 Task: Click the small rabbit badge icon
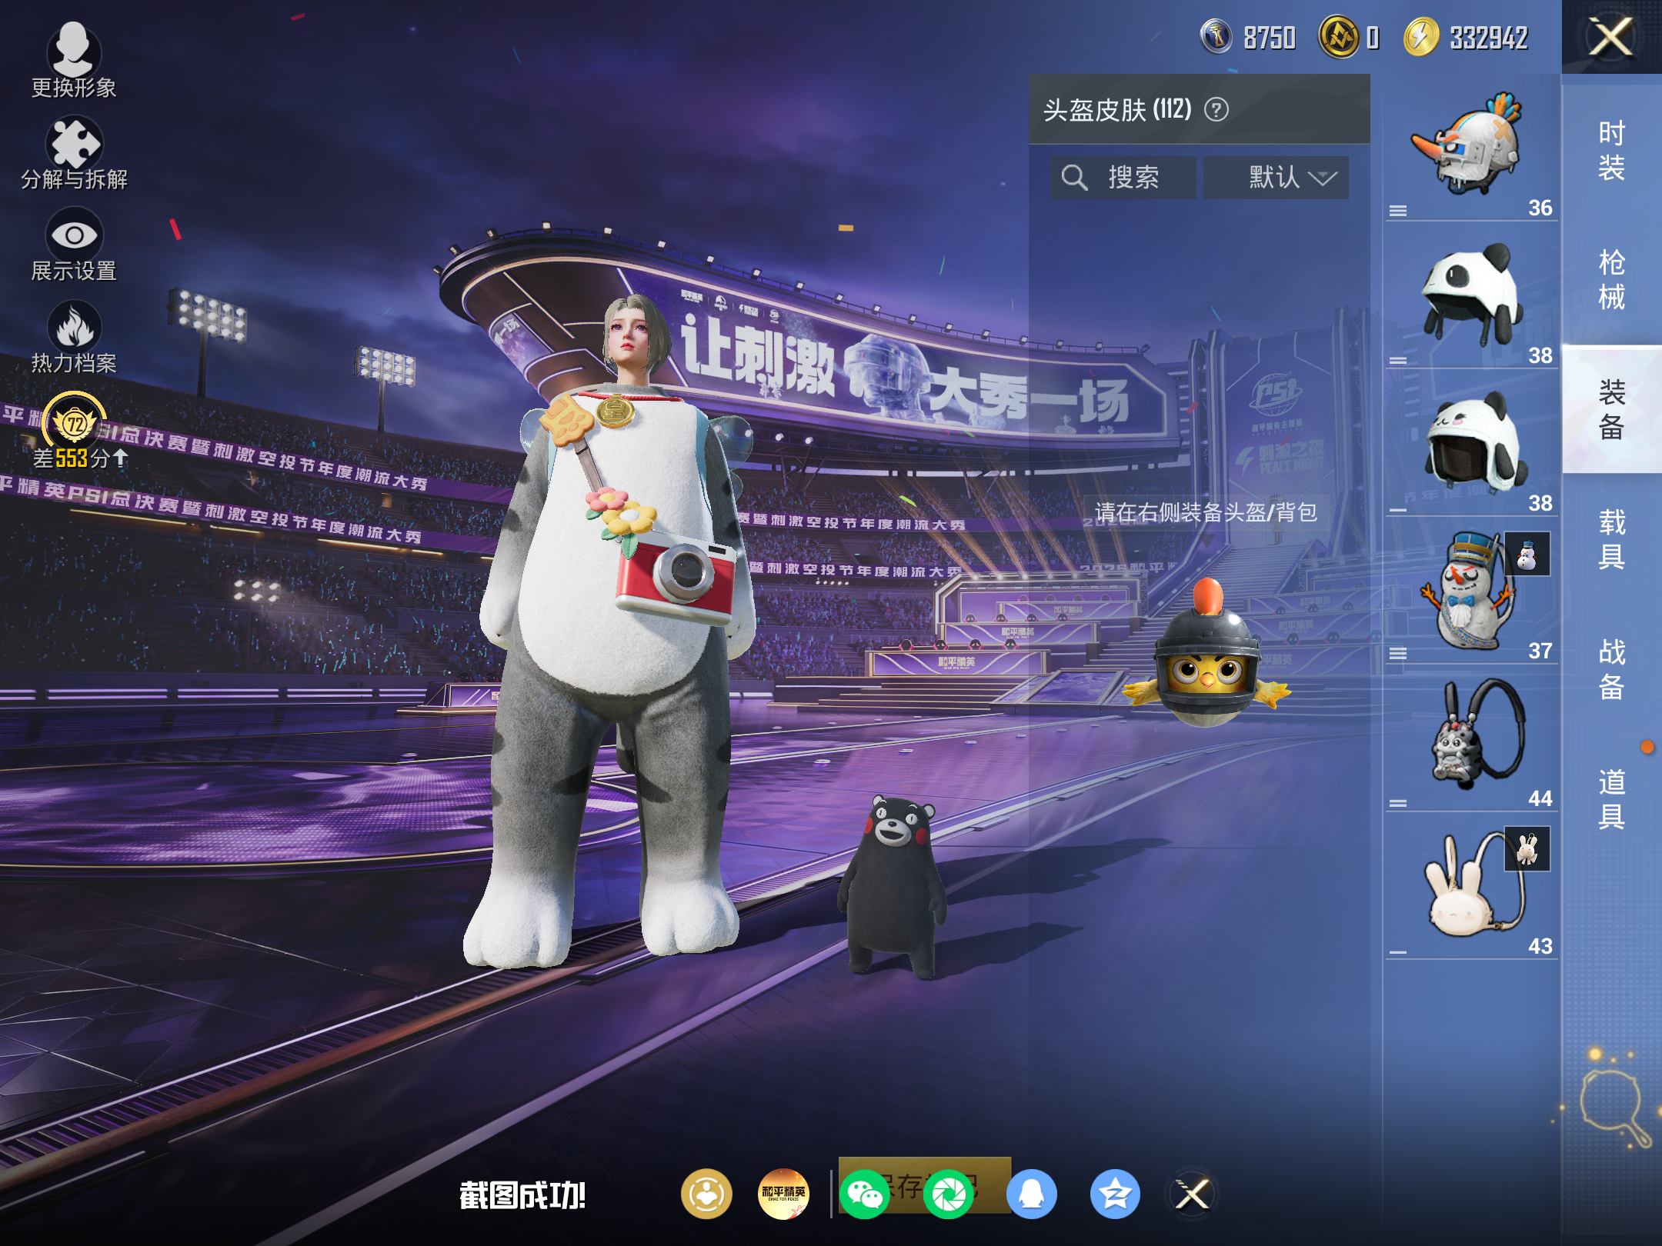pyautogui.click(x=1527, y=849)
